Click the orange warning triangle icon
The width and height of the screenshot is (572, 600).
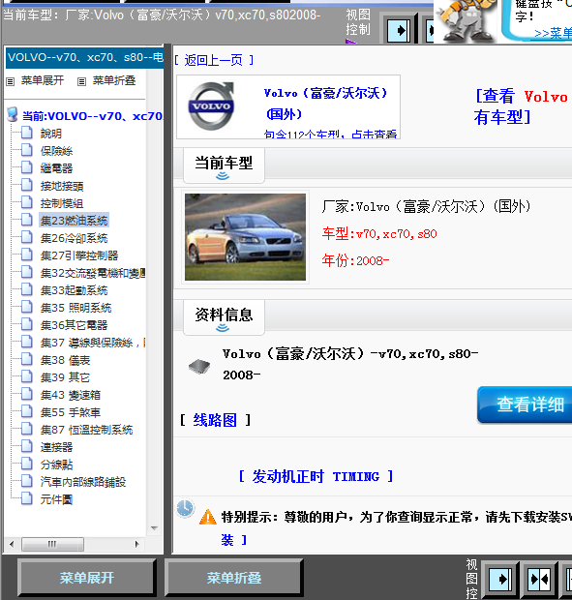coord(208,517)
